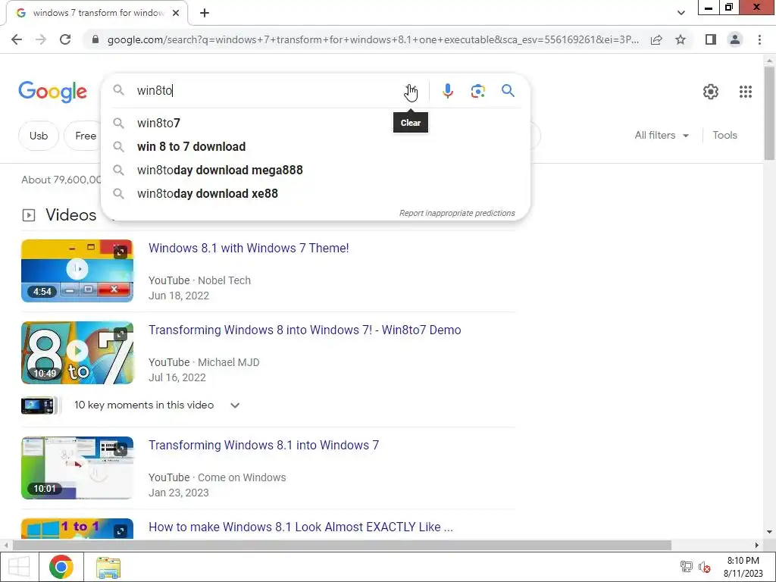
Task: Open search Tools options
Action: tap(724, 135)
